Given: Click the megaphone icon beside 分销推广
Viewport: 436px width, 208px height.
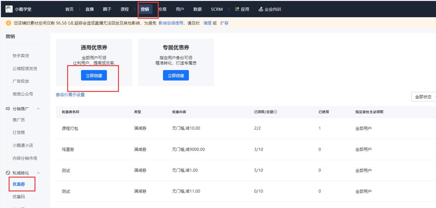Looking at the screenshot, I should pos(8,108).
